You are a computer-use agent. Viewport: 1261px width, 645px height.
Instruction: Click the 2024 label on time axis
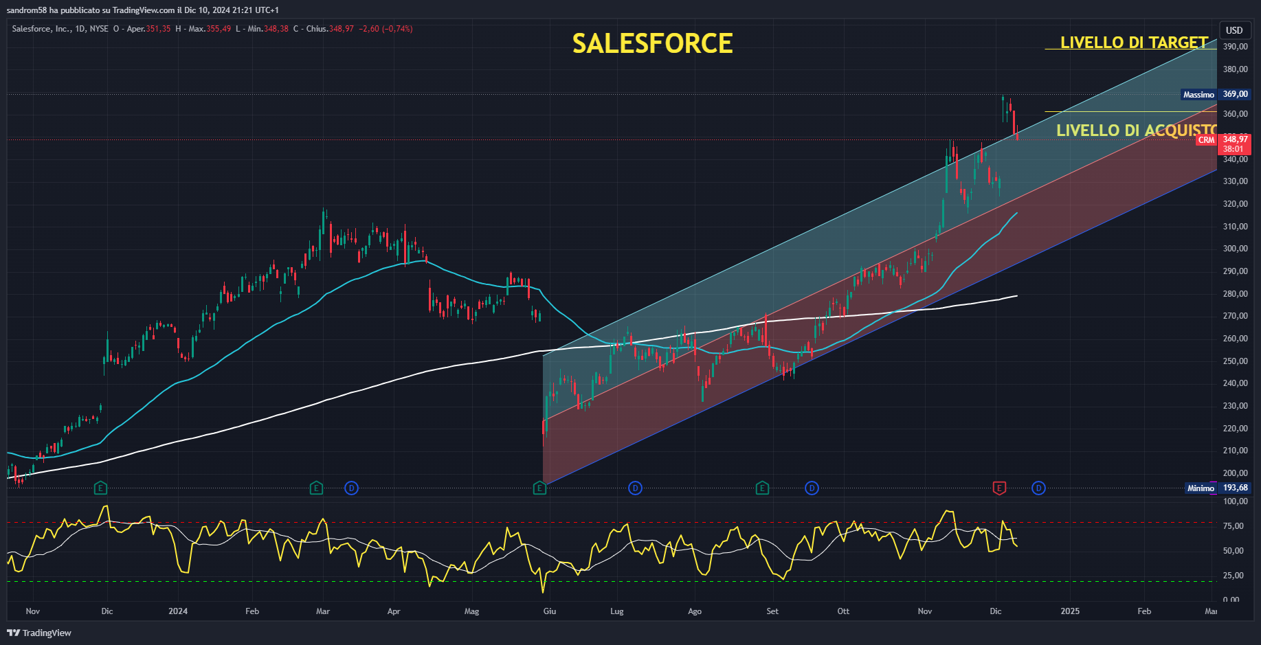pyautogui.click(x=178, y=611)
